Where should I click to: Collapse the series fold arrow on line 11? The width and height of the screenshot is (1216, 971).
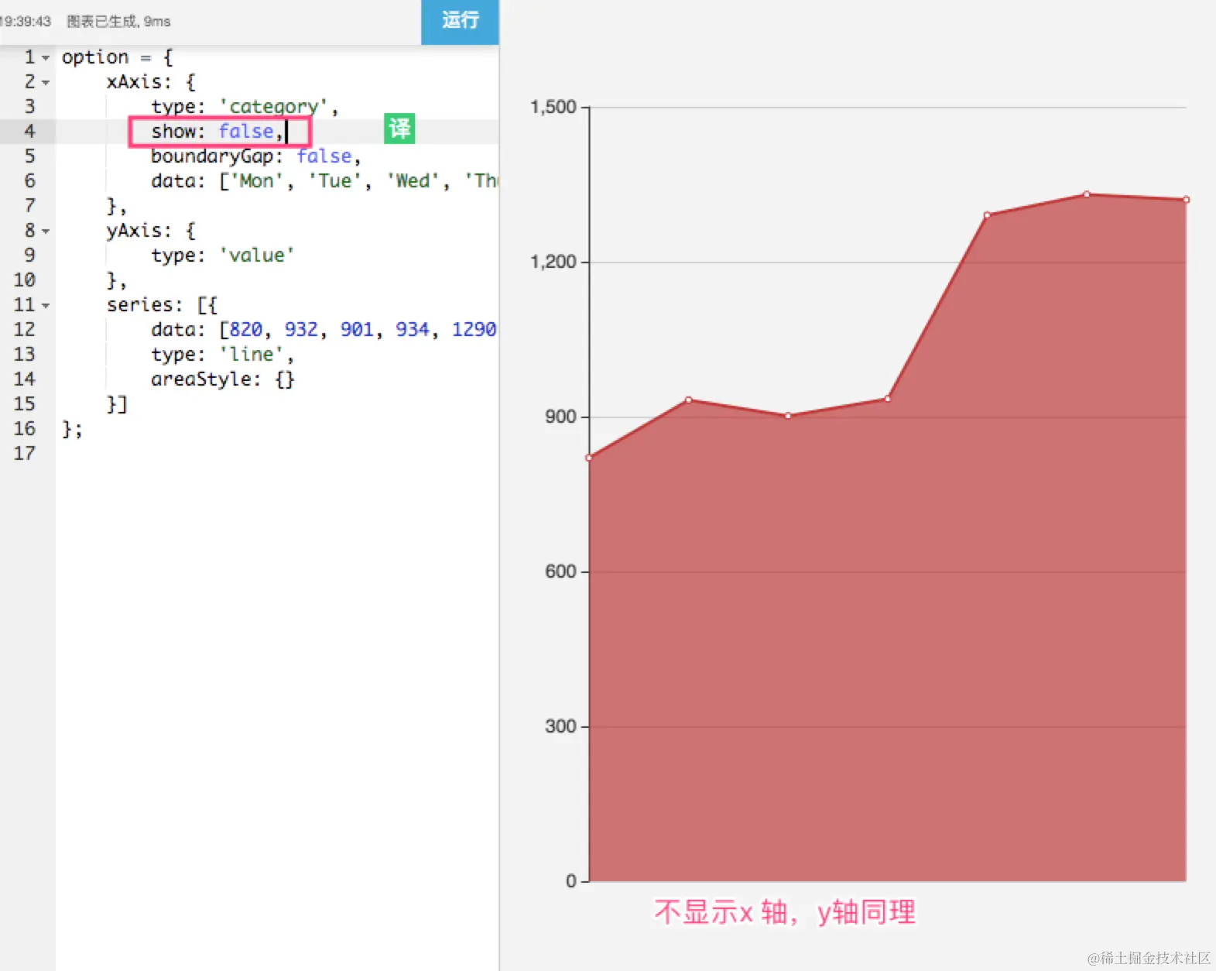tap(46, 306)
